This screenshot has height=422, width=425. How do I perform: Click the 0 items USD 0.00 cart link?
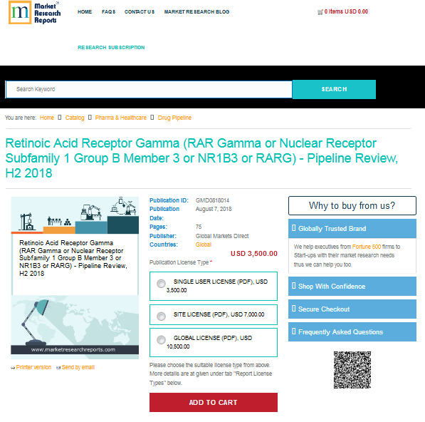(x=346, y=11)
